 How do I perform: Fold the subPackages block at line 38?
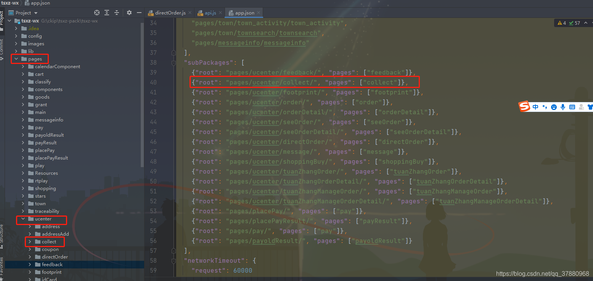click(x=174, y=62)
